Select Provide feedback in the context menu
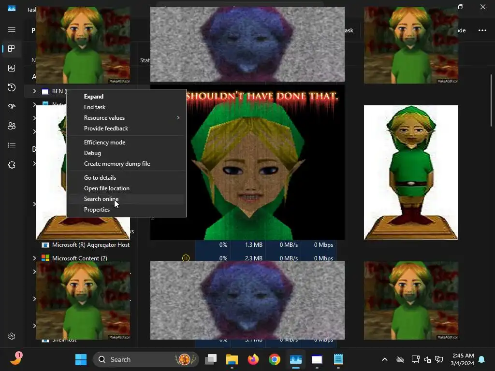Viewport: 495px width, 371px height. [x=106, y=128]
